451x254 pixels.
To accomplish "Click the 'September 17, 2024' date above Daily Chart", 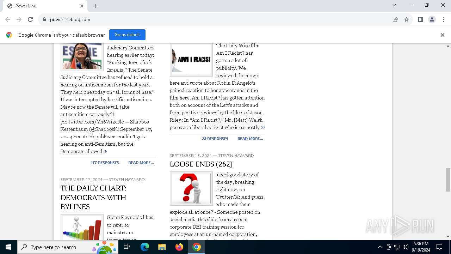I will [81, 180].
